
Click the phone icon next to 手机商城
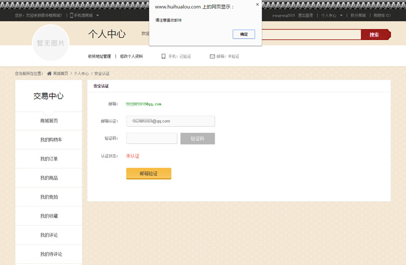coord(71,16)
